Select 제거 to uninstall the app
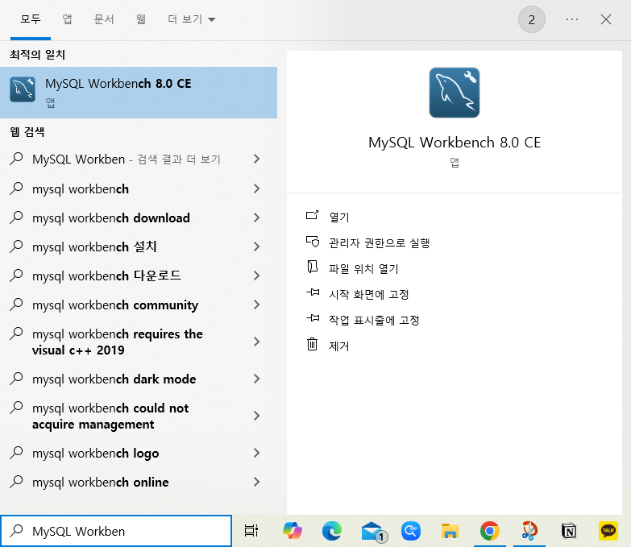The image size is (631, 547). tap(339, 346)
